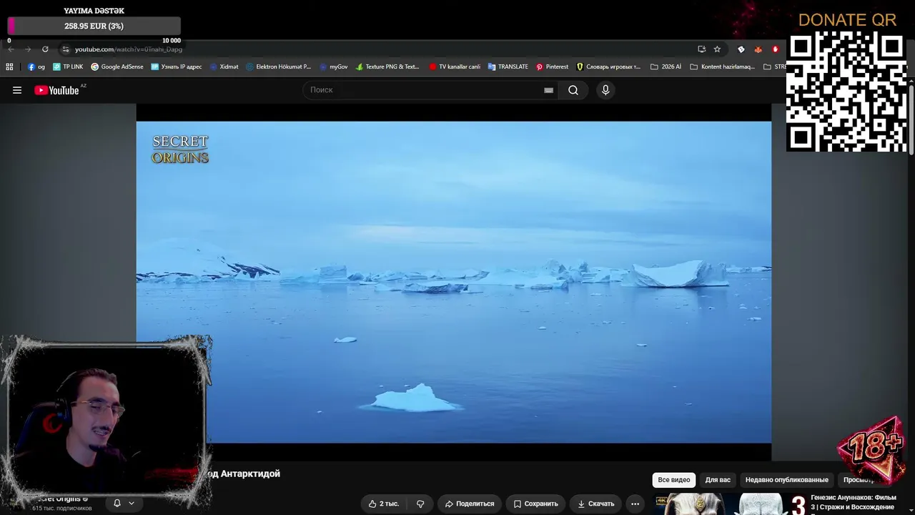
Task: Open the Xidmat bookmark
Action: [x=224, y=67]
